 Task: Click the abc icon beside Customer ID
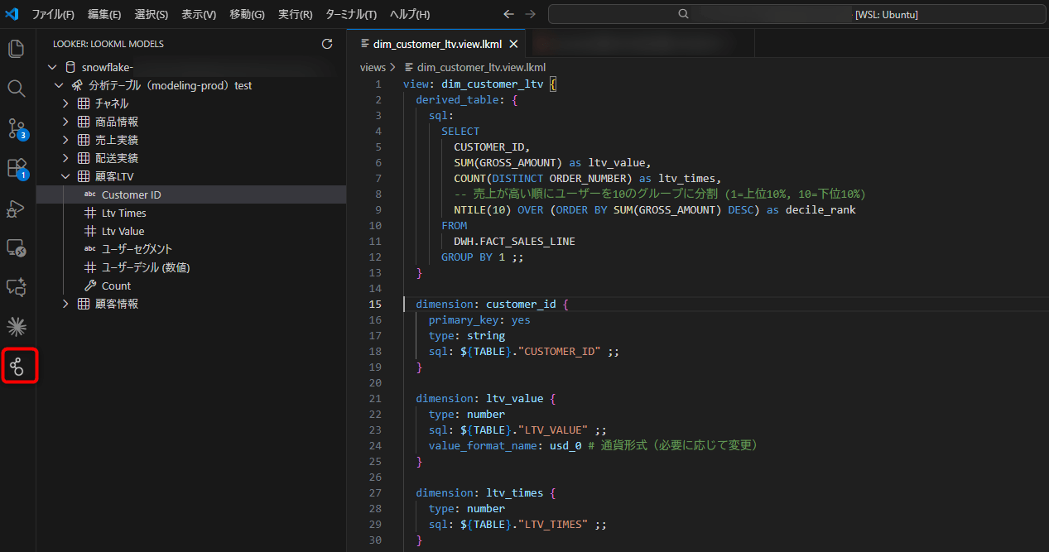click(90, 194)
